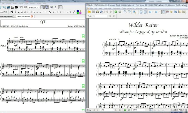Viewport: 188px width, 113px height.
Task: Select continuous page layout in Foxit status bar
Action: tap(155, 110)
